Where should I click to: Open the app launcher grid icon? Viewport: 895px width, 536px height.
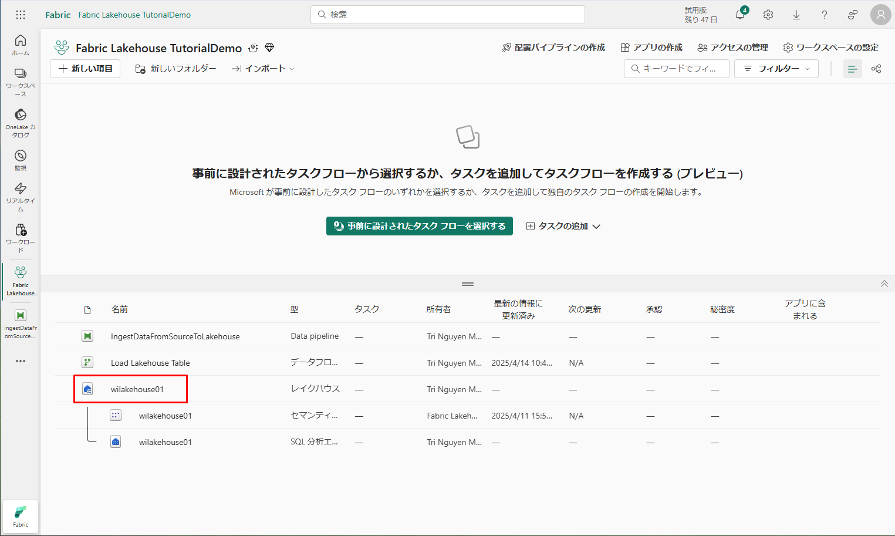point(21,15)
